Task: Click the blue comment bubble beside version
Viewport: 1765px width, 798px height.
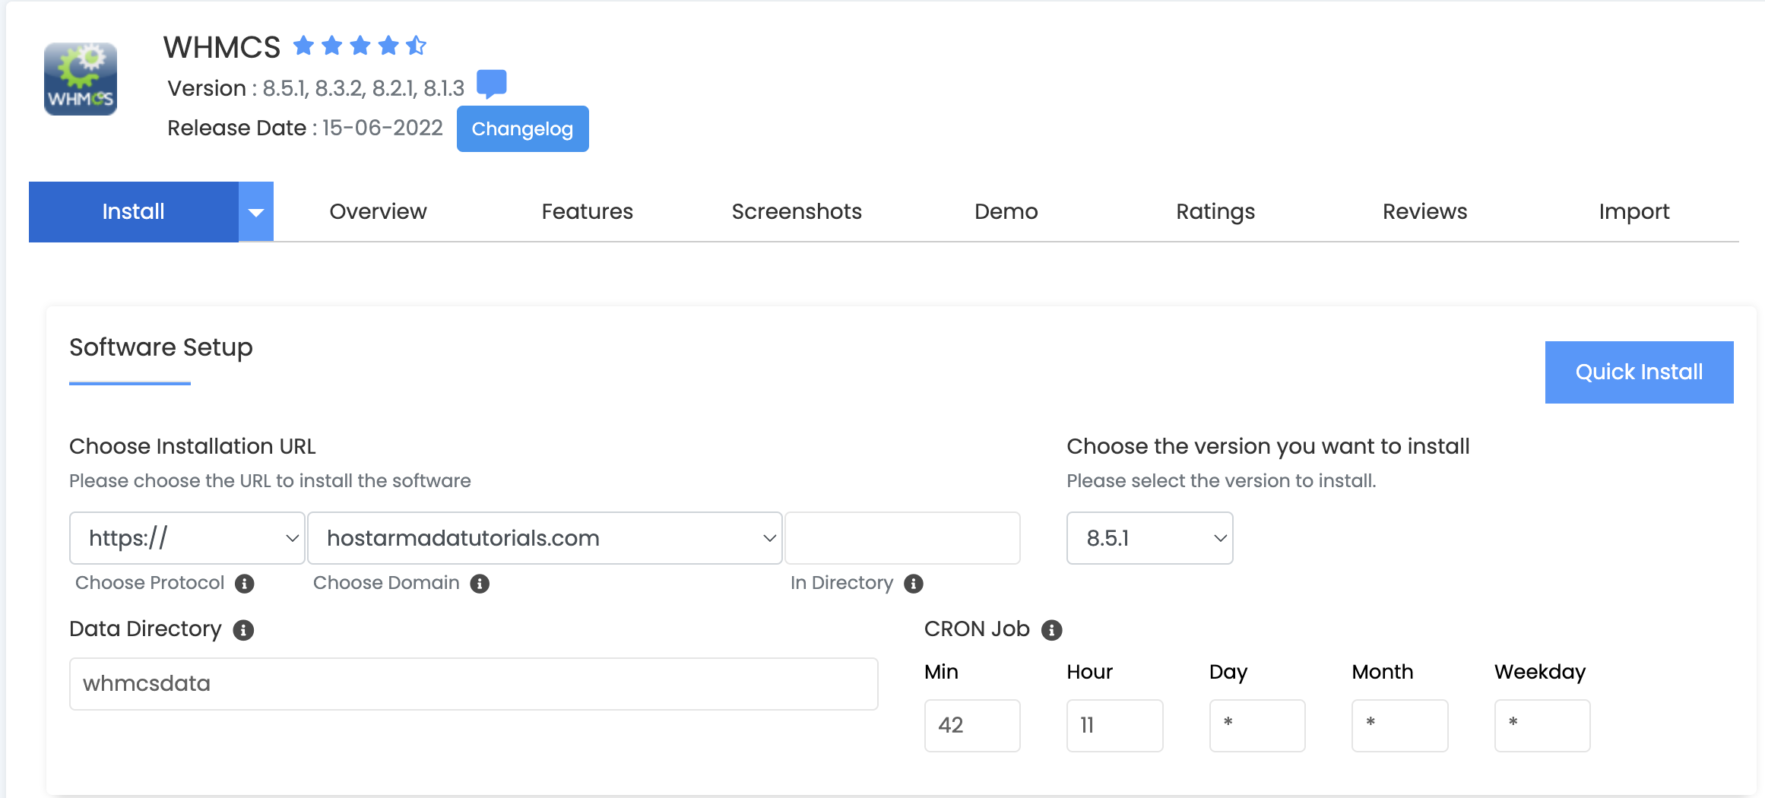Action: (x=491, y=84)
